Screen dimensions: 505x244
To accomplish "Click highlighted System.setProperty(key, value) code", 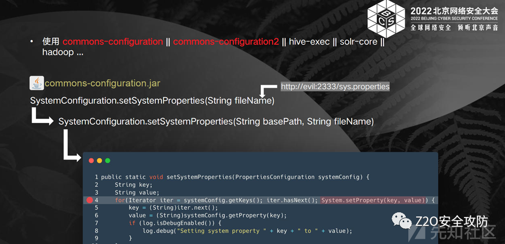I will click(x=374, y=200).
